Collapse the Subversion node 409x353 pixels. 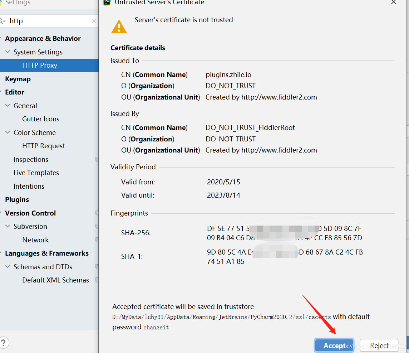(x=8, y=226)
